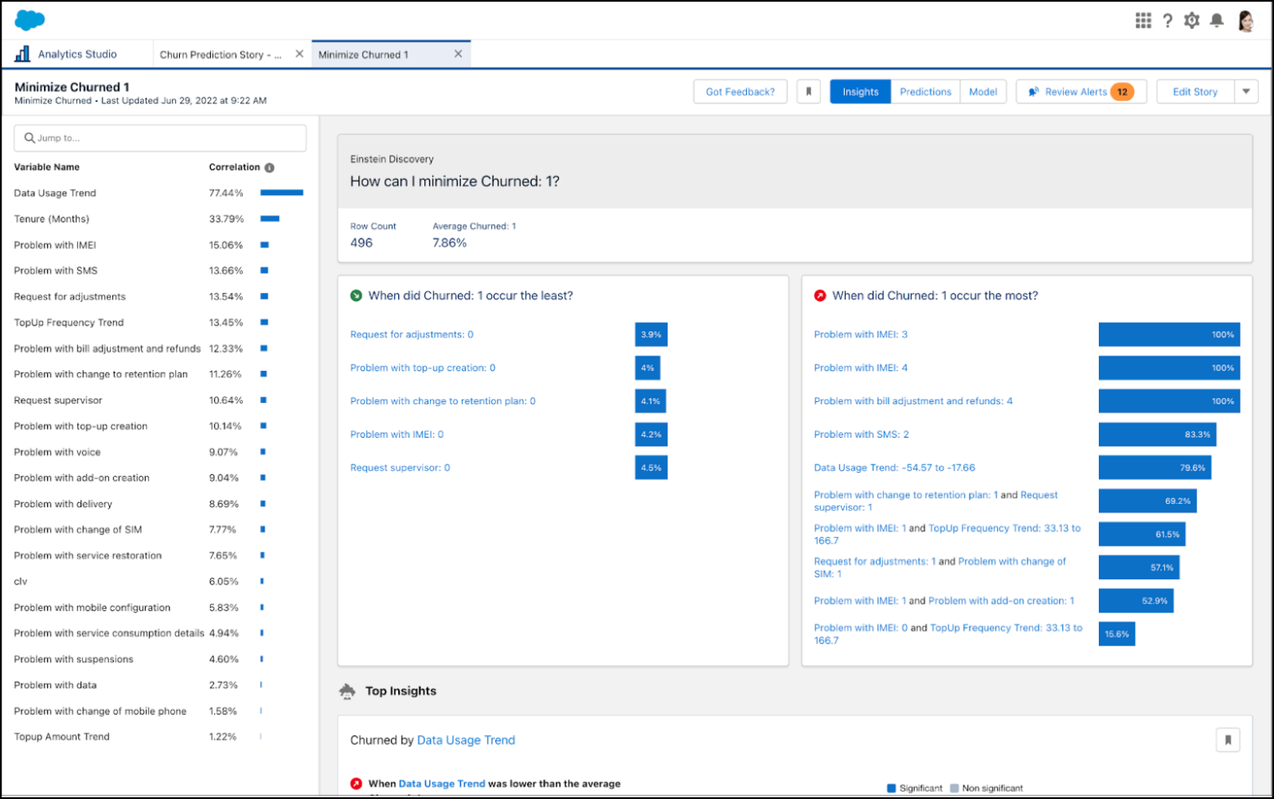The height and width of the screenshot is (799, 1274).
Task: Open the Data Usage Trend link
Action: click(466, 739)
